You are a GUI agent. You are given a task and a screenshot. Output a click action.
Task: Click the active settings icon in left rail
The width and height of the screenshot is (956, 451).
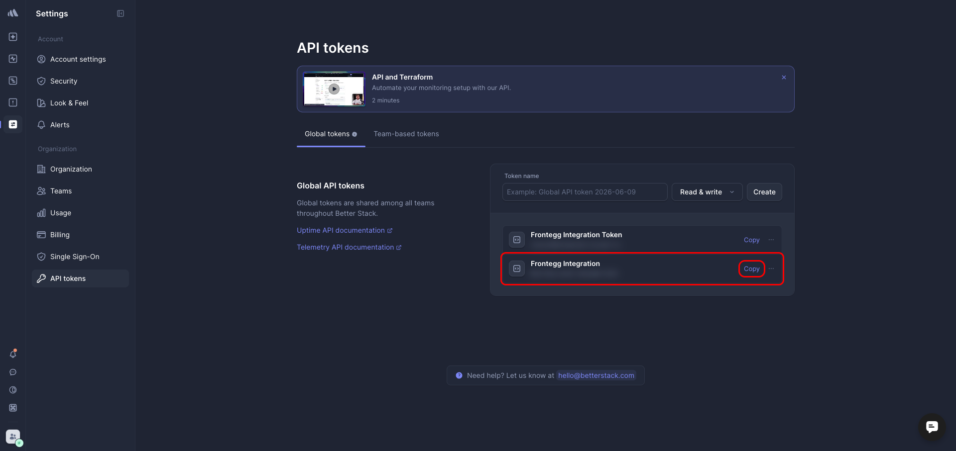(13, 124)
